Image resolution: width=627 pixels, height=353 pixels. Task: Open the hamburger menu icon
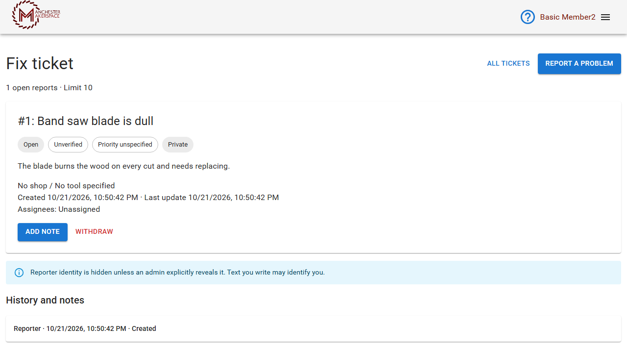point(605,17)
